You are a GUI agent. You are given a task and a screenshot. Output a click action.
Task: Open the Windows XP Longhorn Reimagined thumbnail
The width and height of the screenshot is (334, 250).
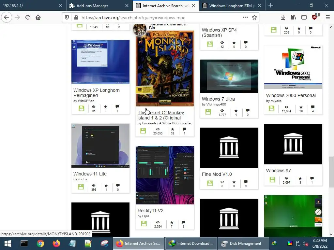point(100,62)
